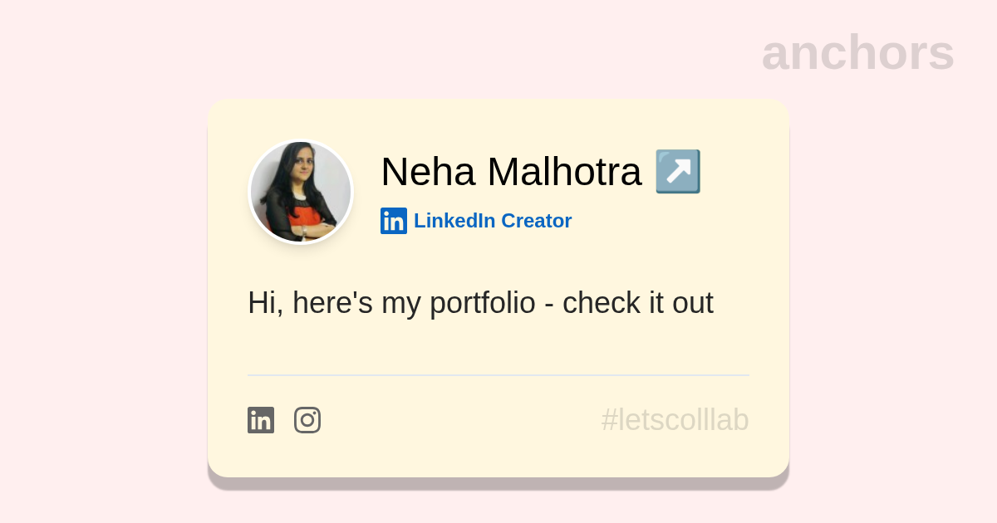The image size is (997, 523).
Task: Click the word "portfolio" in the bio
Action: click(x=482, y=303)
